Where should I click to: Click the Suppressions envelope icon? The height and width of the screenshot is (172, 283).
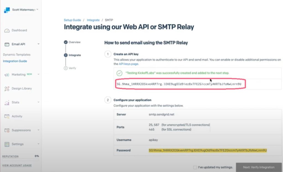pyautogui.click(x=7, y=130)
